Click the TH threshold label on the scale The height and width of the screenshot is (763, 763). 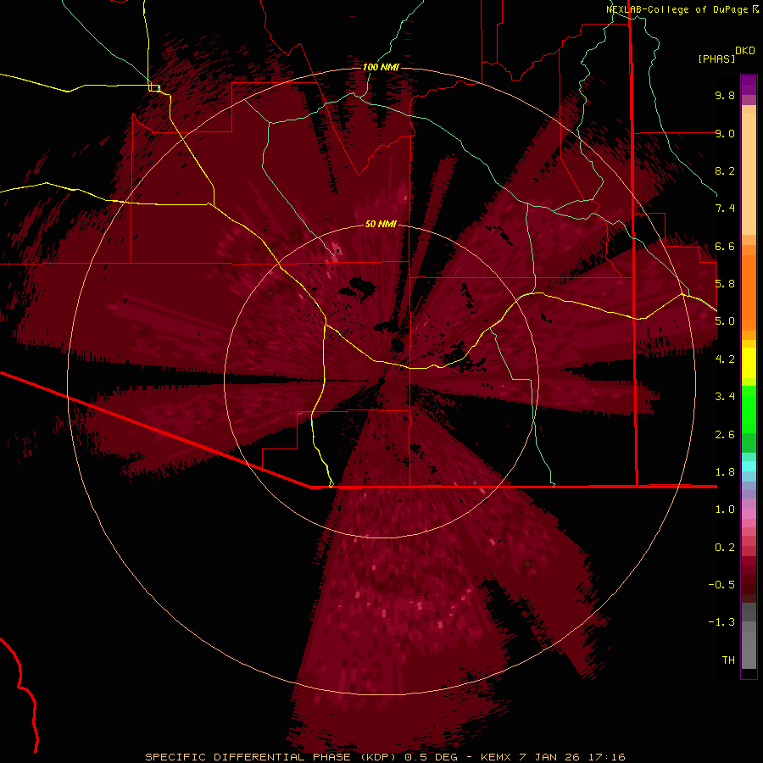[728, 660]
